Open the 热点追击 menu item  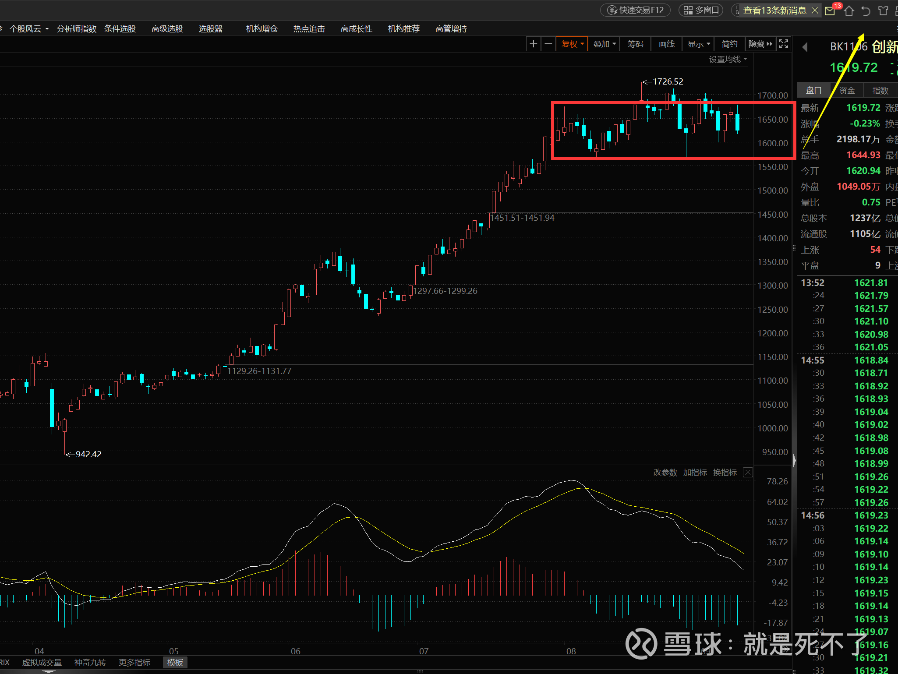coord(309,28)
